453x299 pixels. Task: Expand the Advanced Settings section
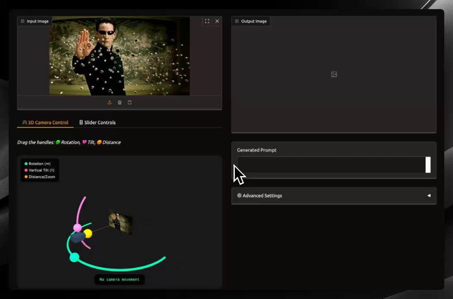[x=334, y=196]
